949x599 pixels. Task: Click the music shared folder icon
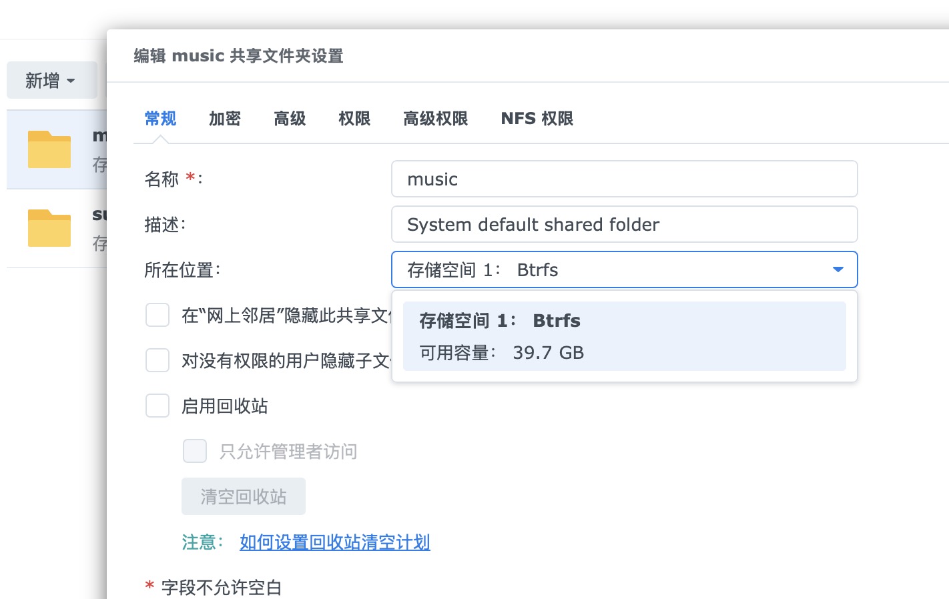coord(49,149)
